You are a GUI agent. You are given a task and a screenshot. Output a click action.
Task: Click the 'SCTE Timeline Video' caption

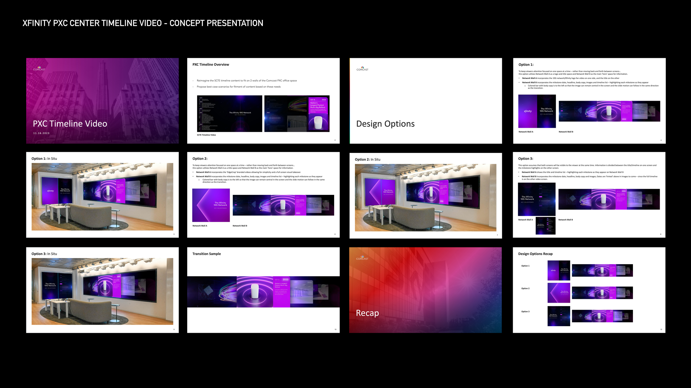coord(206,135)
